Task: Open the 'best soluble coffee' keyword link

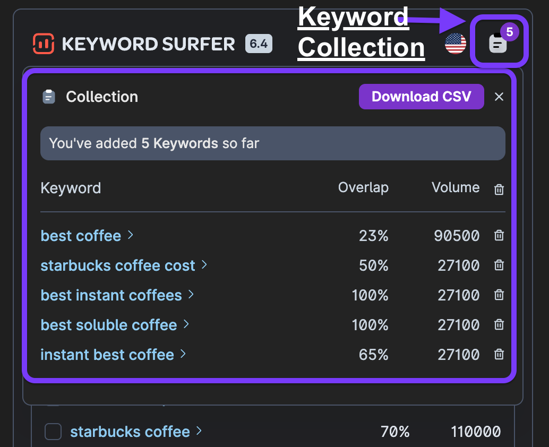Action: click(x=109, y=325)
